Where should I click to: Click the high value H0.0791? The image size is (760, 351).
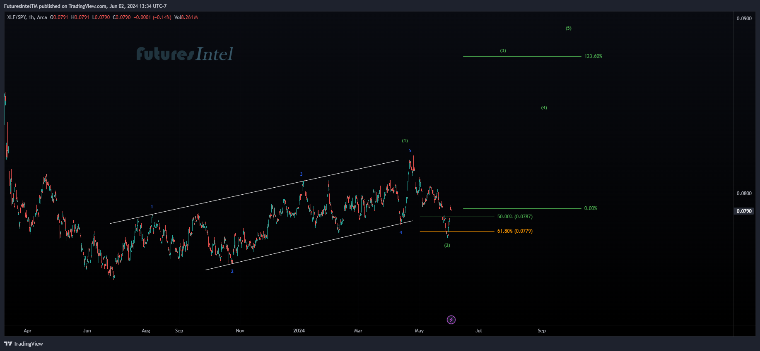click(x=80, y=17)
